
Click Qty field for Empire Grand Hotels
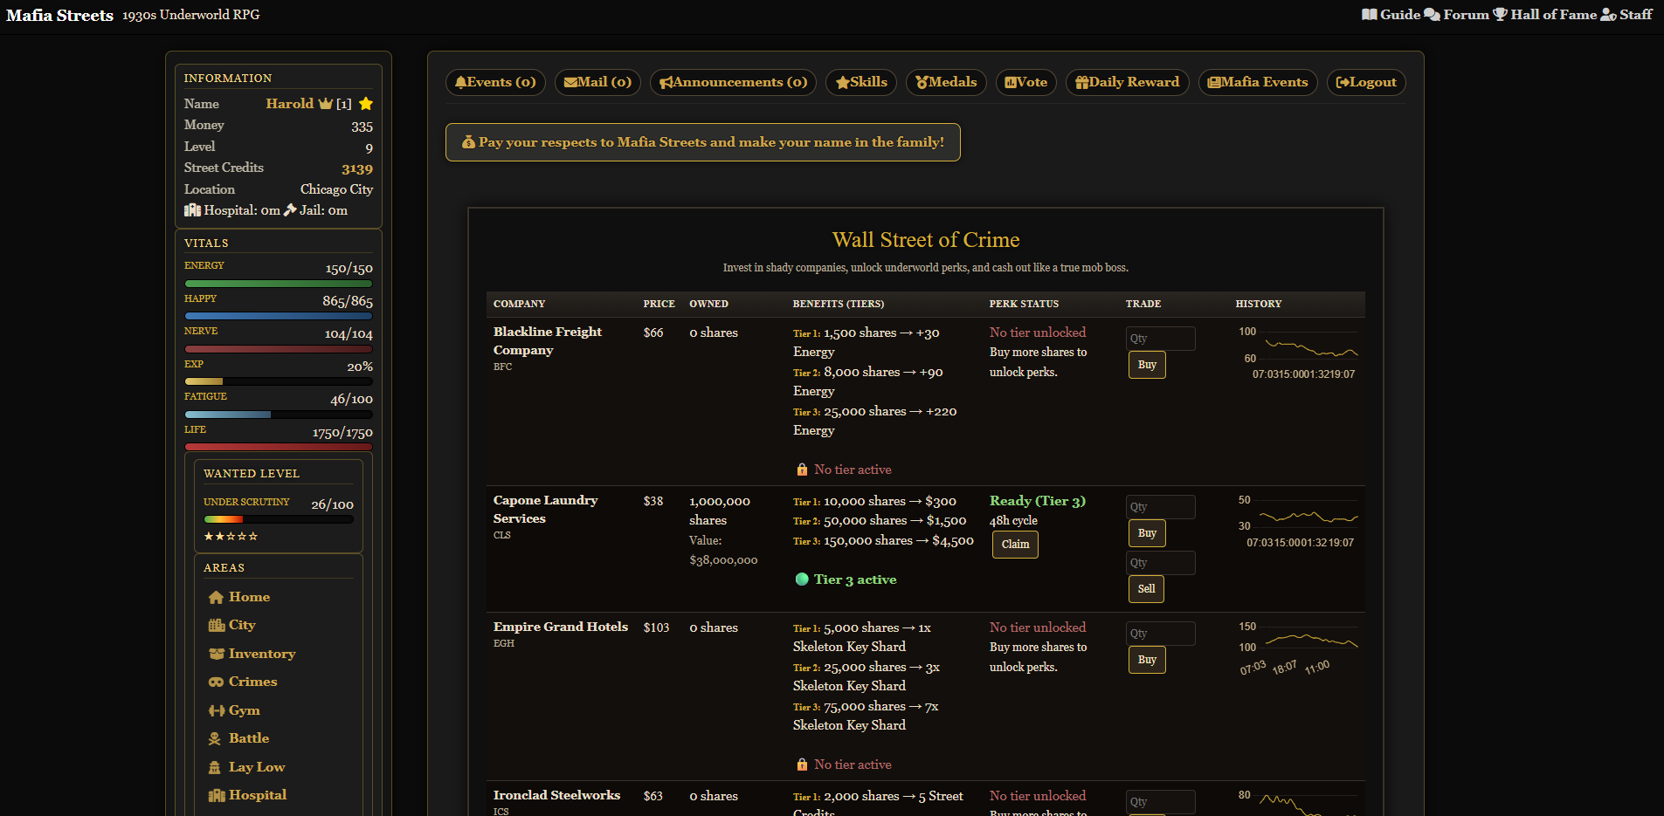click(x=1160, y=634)
